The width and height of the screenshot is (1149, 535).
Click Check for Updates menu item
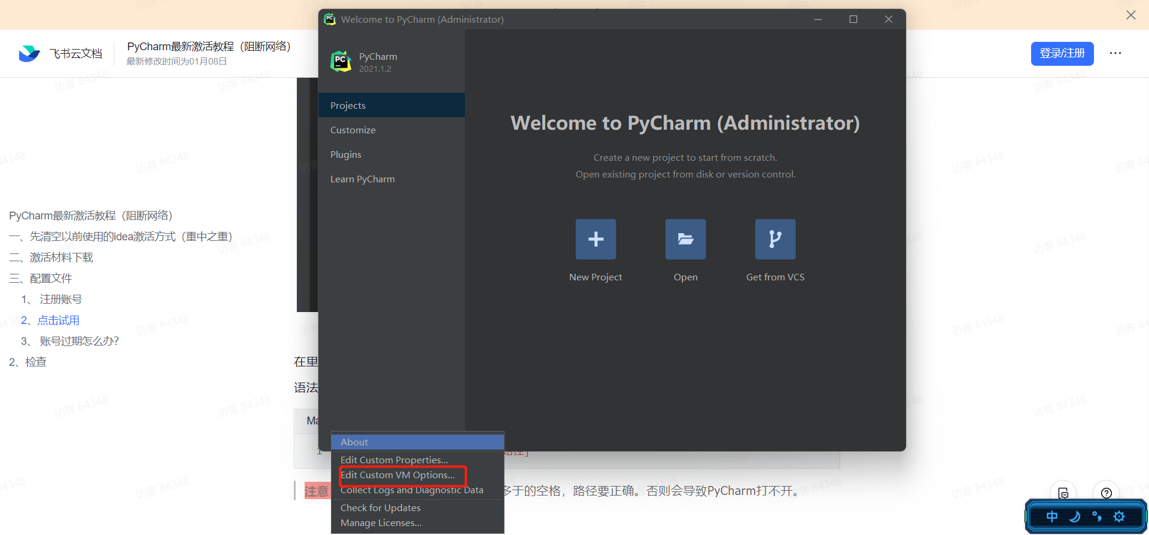coord(418,508)
